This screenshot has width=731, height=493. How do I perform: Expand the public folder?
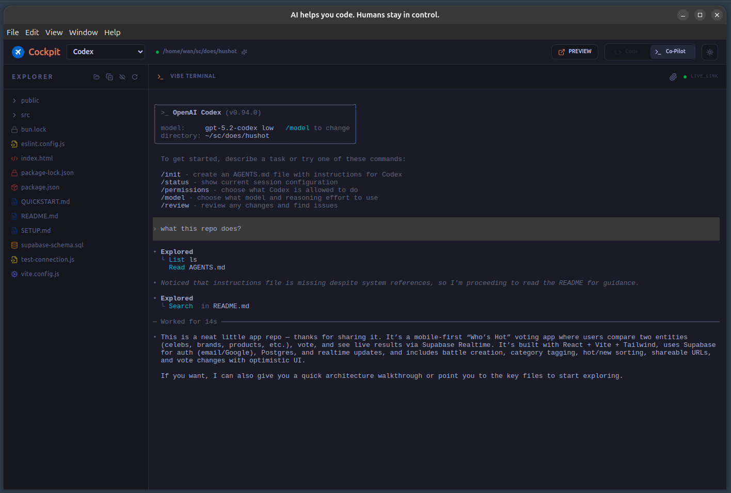click(30, 101)
